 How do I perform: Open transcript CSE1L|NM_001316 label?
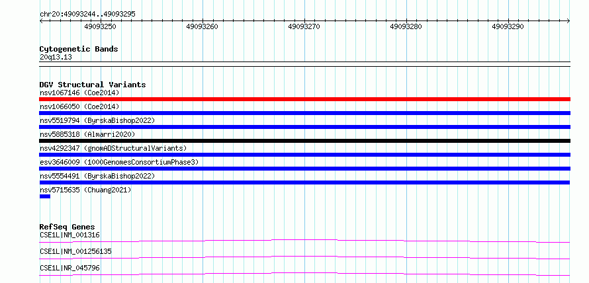click(69, 235)
